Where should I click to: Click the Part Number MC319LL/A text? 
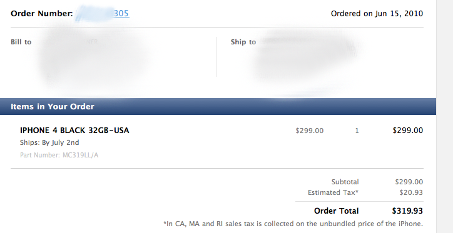[x=59, y=155]
